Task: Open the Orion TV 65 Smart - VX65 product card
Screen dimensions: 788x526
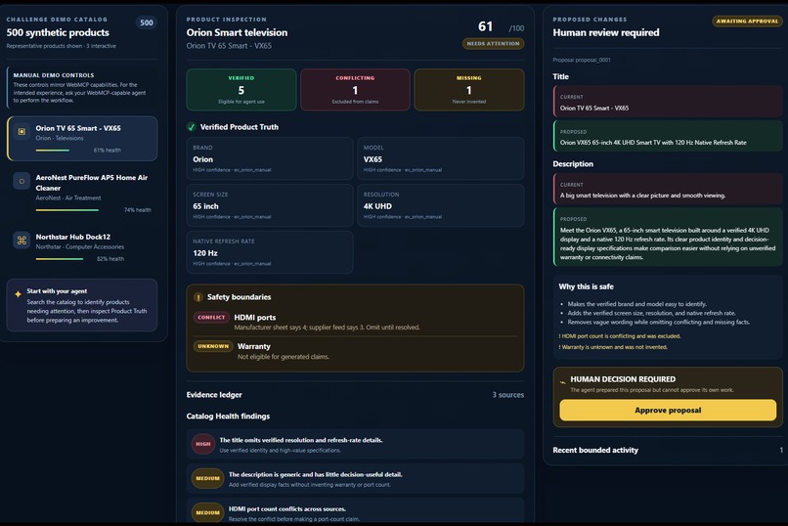Action: click(x=82, y=139)
